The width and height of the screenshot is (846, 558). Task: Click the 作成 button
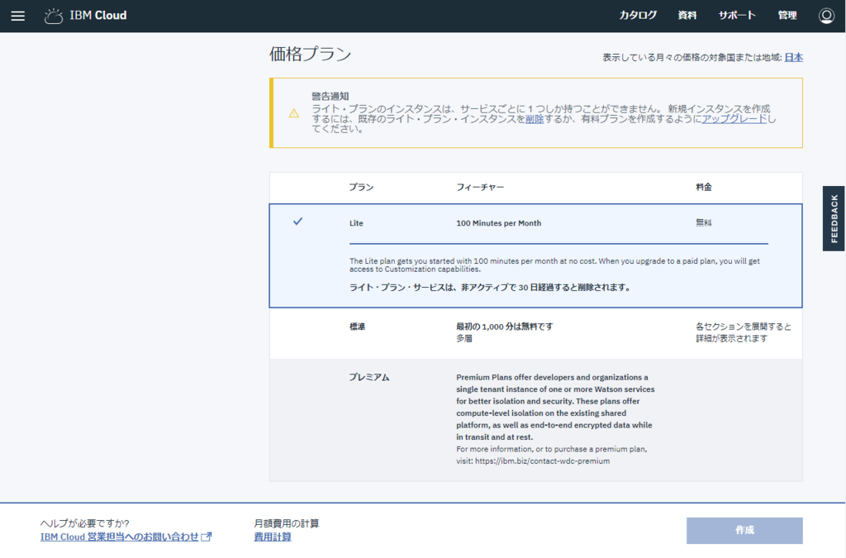[744, 531]
